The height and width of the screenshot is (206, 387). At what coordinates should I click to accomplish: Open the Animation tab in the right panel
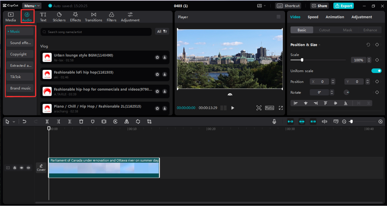pos(335,17)
